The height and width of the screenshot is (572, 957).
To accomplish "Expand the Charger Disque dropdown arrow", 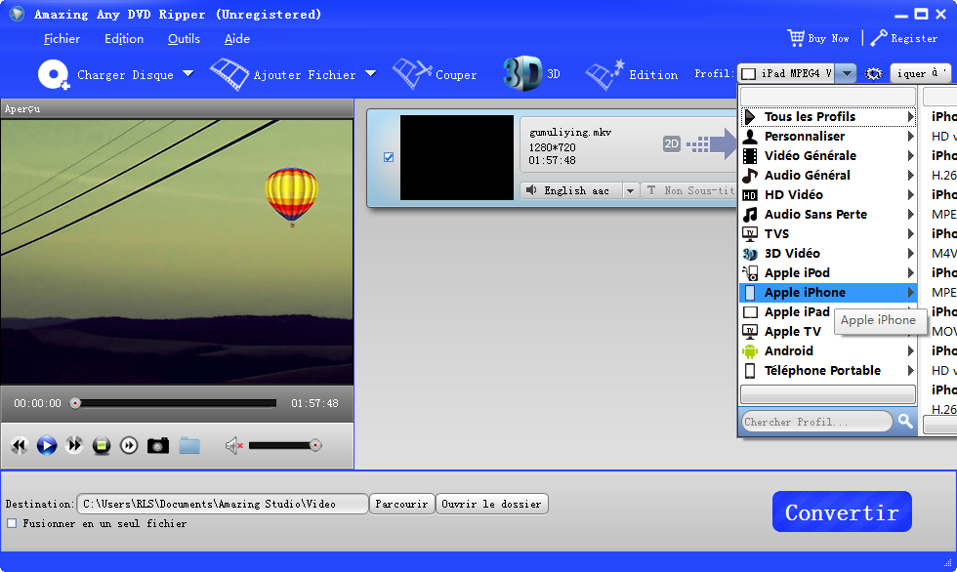I will click(187, 74).
